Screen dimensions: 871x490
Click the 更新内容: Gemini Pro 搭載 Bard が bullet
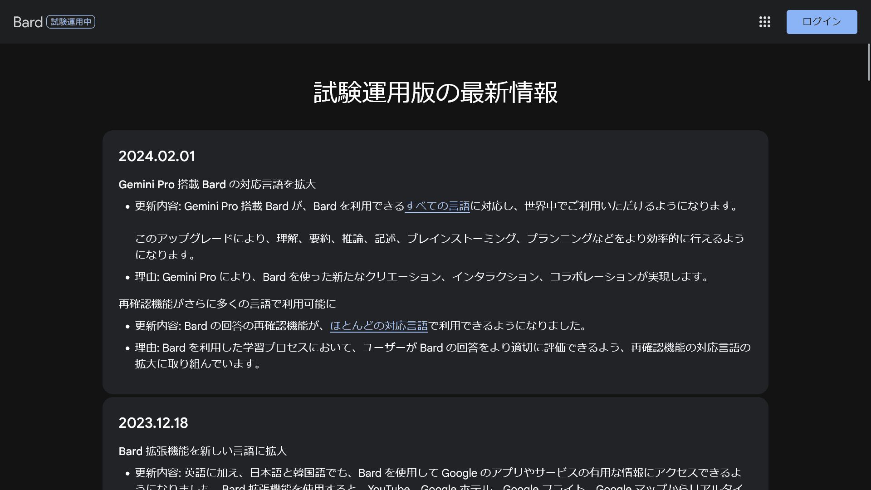pos(437,206)
